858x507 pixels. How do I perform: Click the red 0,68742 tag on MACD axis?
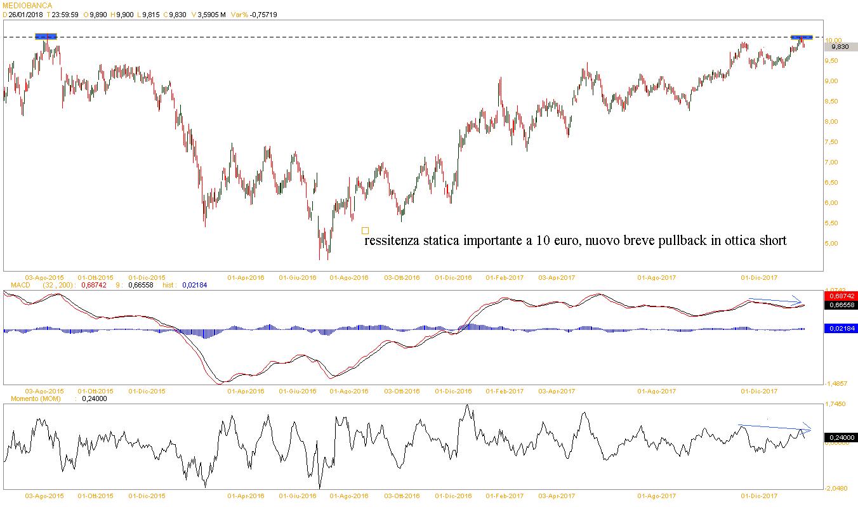(840, 296)
